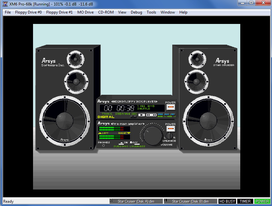Toggle the pre-main amplifier POWER button

point(171,129)
